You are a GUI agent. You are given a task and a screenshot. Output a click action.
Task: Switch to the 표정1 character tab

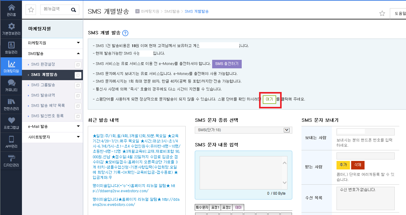[x=215, y=207]
